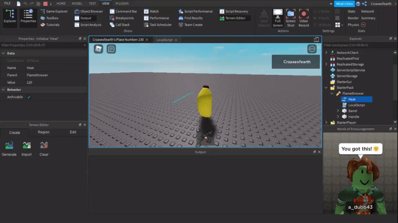Open Script Recovery

pos(234,12)
